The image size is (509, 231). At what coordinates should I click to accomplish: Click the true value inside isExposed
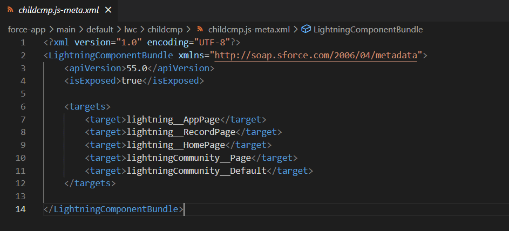pyautogui.click(x=132, y=81)
